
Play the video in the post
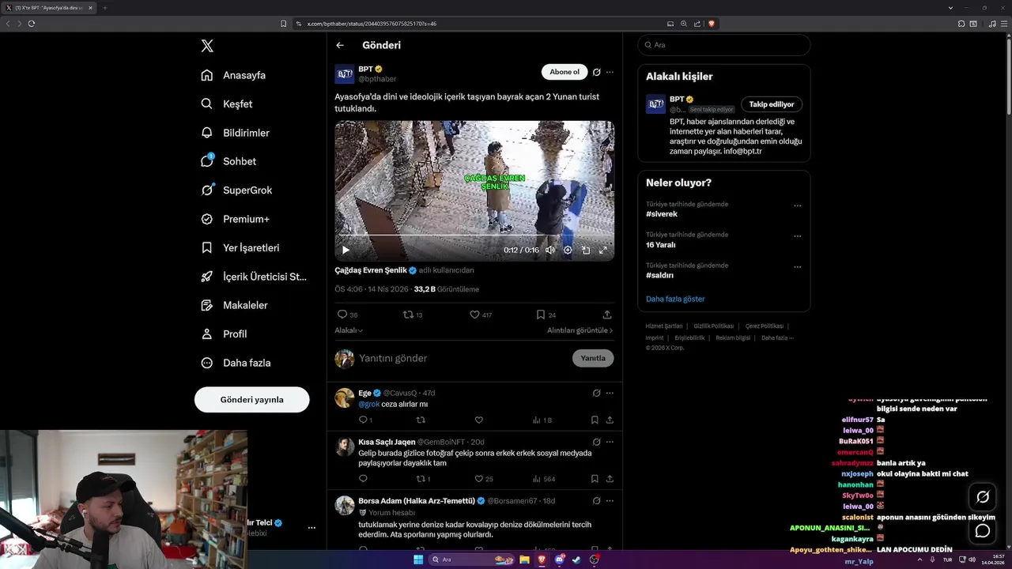(346, 250)
